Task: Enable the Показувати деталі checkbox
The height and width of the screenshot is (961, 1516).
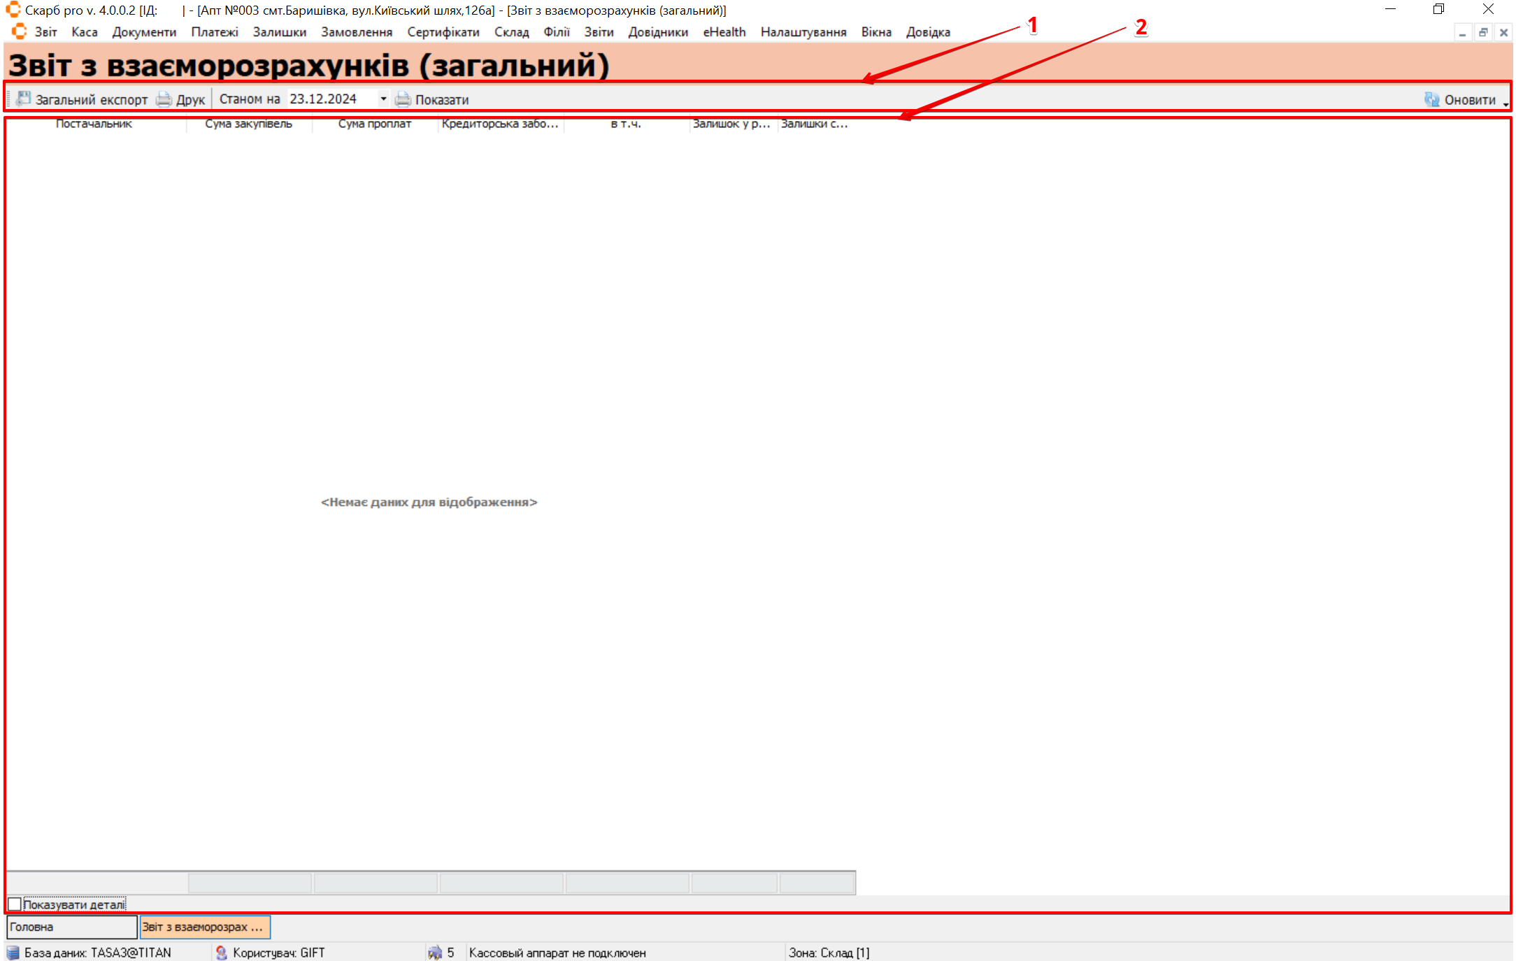Action: click(x=15, y=904)
